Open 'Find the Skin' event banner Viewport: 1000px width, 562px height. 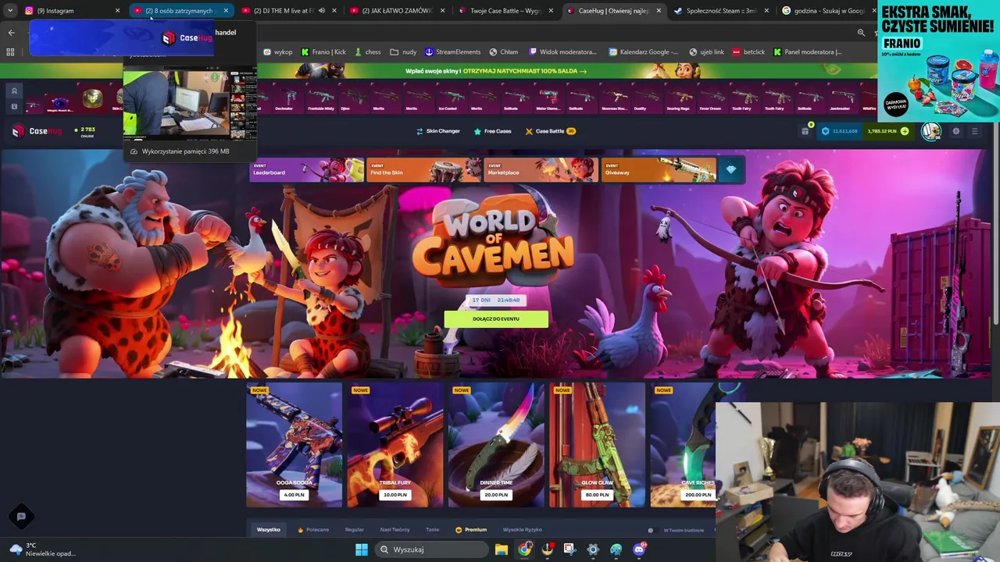point(423,169)
